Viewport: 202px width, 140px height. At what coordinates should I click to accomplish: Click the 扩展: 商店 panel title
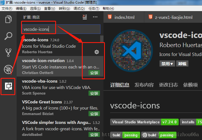coord(31,17)
